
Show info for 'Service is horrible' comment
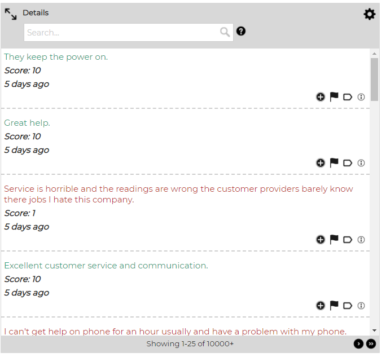click(361, 240)
